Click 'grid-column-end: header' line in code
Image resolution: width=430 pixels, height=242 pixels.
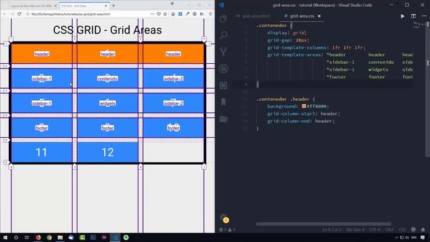[x=301, y=121]
